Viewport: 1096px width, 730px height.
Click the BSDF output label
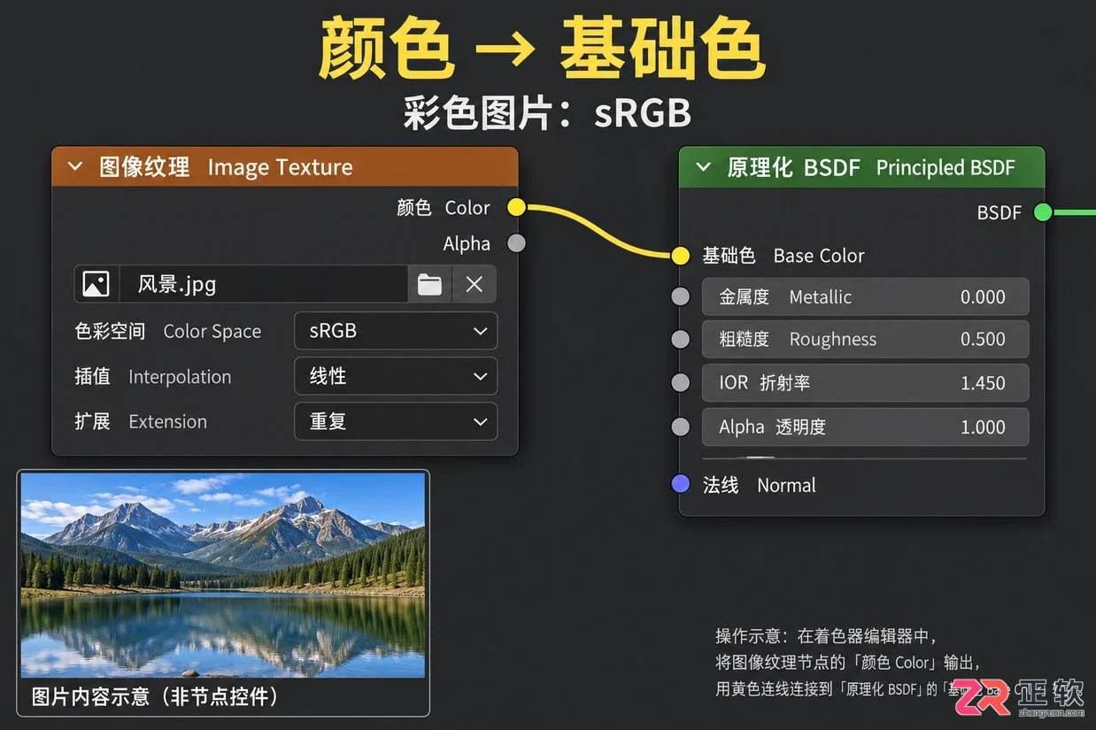click(1000, 212)
